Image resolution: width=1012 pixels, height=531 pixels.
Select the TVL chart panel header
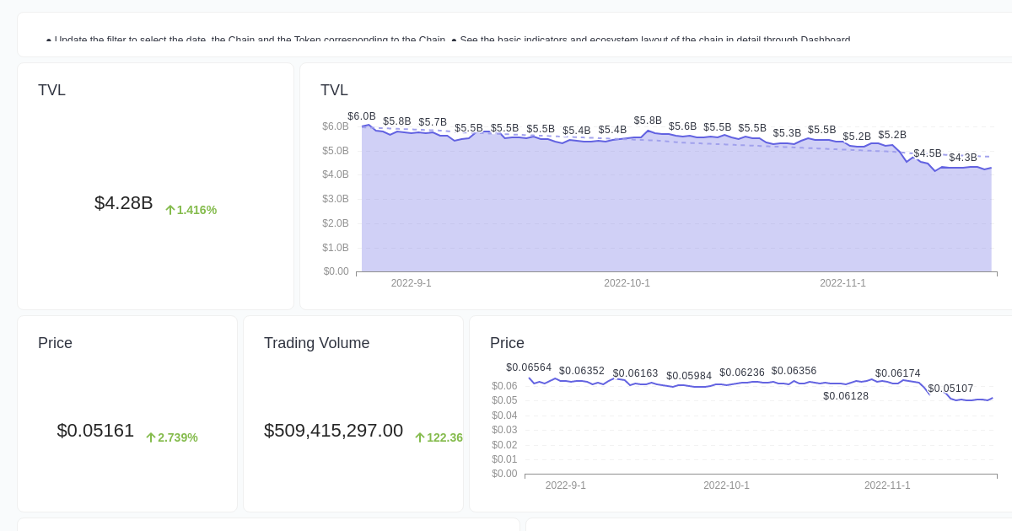click(x=334, y=90)
